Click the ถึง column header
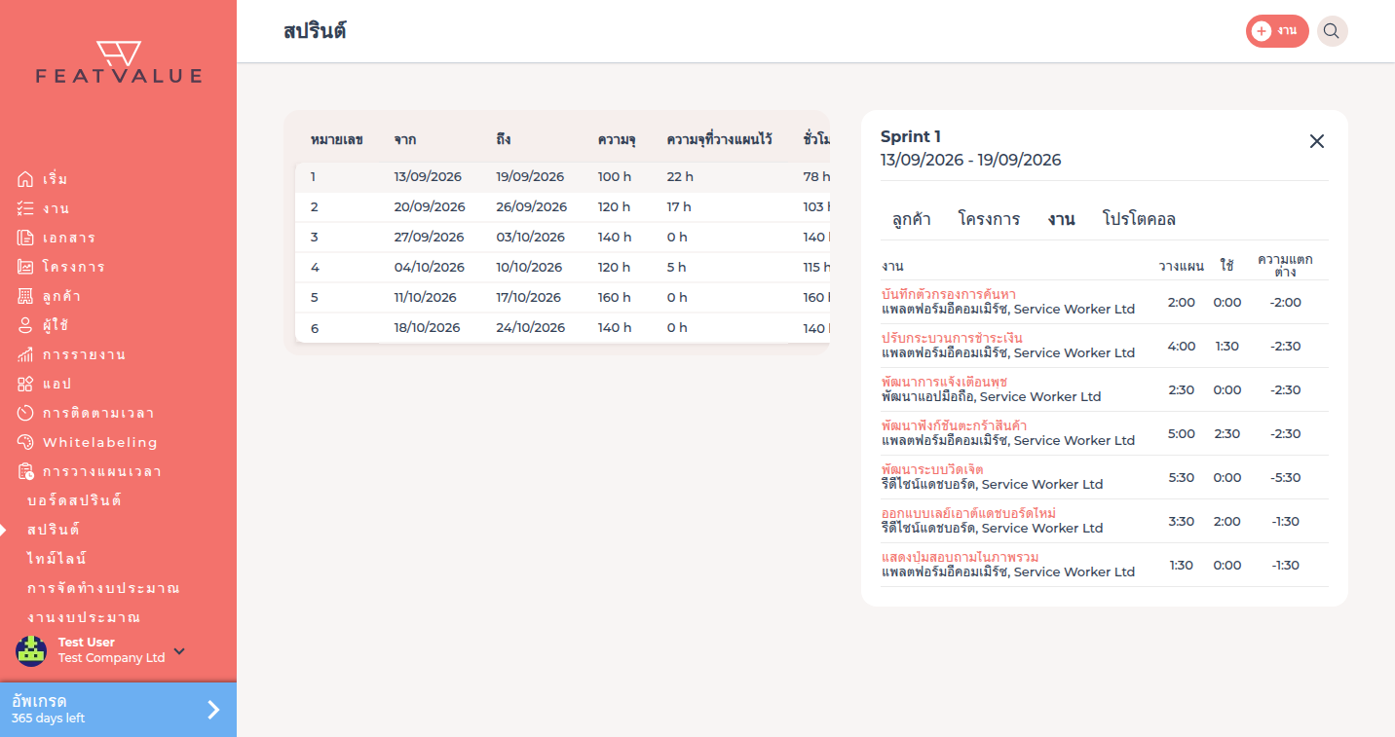This screenshot has height=737, width=1395. [504, 139]
